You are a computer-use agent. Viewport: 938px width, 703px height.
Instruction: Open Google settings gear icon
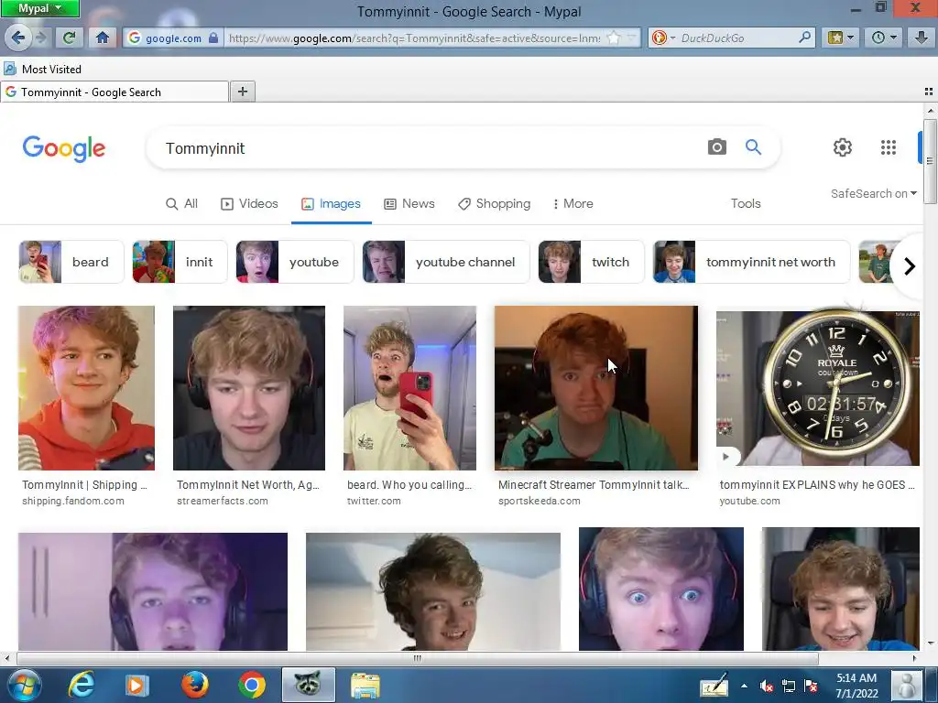point(843,147)
